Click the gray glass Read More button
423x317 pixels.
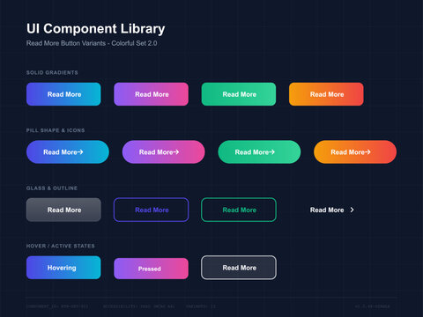coord(63,210)
